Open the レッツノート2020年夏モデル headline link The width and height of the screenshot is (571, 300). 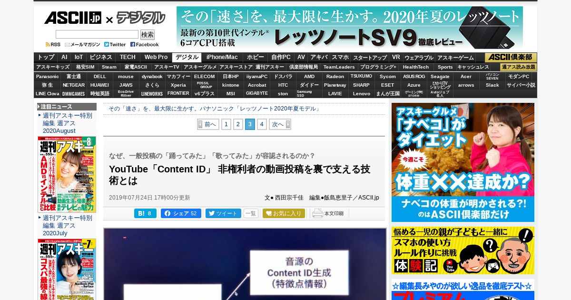coord(215,109)
